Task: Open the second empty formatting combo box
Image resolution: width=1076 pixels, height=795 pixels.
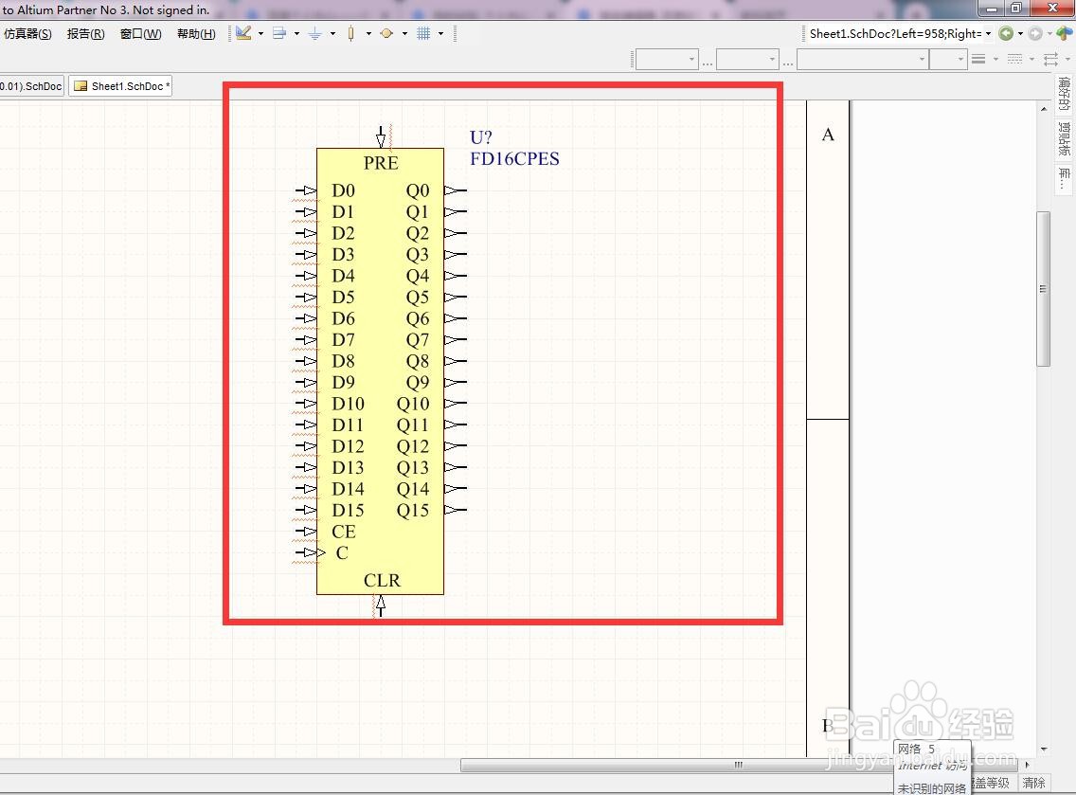Action: click(747, 60)
